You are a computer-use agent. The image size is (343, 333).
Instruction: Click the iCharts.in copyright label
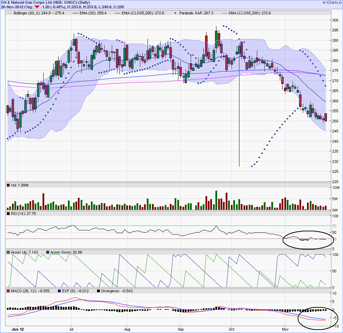(x=332, y=3)
